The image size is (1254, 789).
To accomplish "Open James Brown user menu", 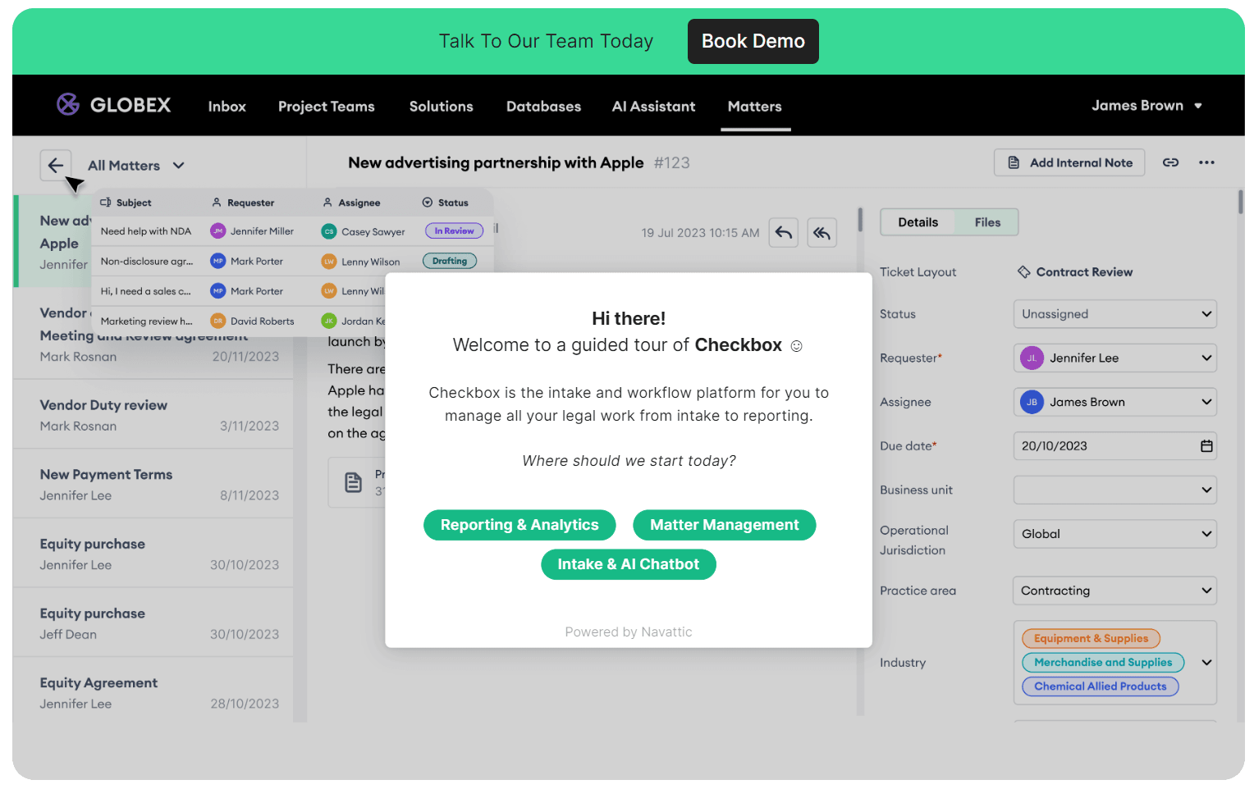I will point(1146,105).
